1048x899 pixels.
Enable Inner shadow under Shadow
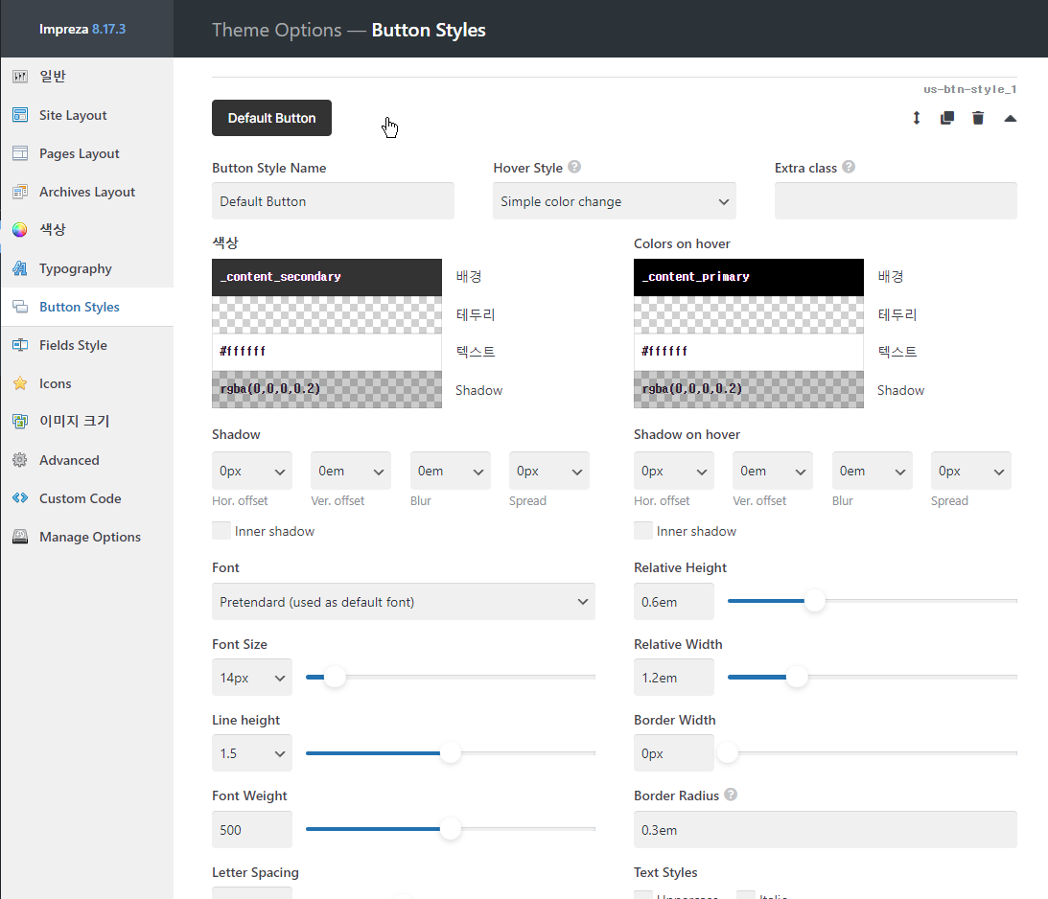pyautogui.click(x=221, y=531)
